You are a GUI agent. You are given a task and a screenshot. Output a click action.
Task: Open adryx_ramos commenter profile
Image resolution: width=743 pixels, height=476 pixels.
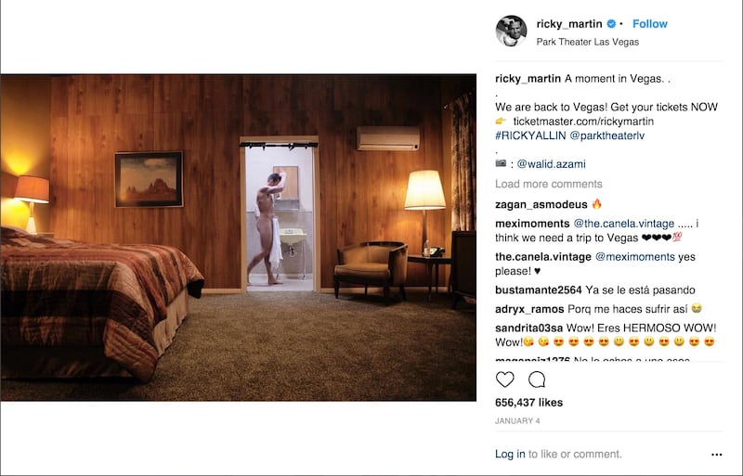pos(529,309)
